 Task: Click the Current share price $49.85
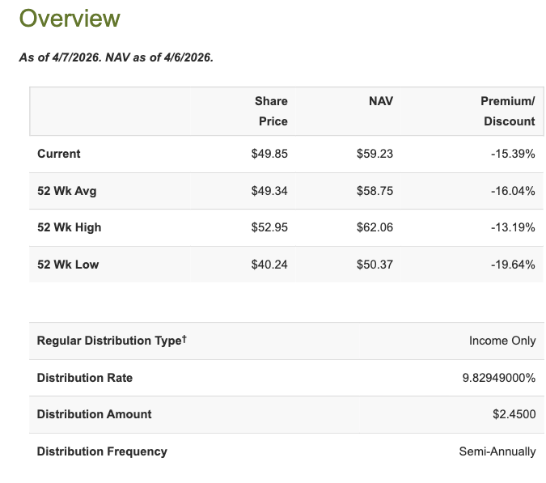point(269,154)
